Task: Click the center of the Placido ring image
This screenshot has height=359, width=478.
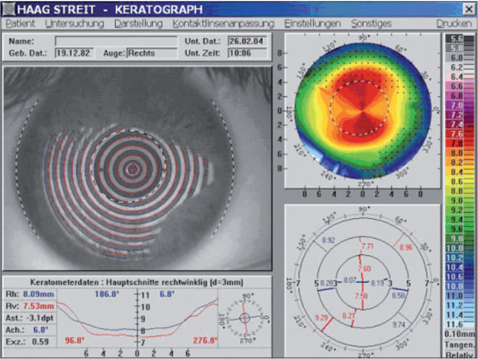Action: (132, 169)
